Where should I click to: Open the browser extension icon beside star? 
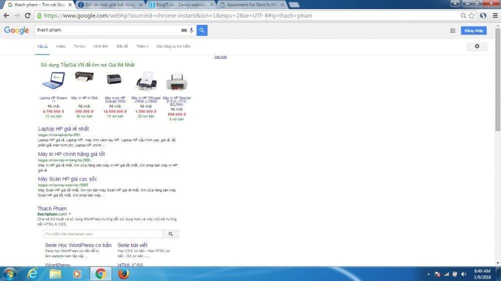tap(483, 15)
